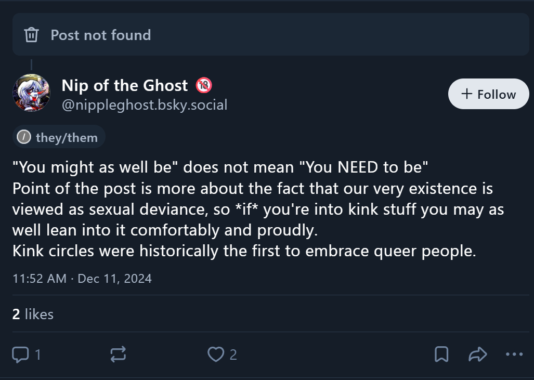Screen dimensions: 534x380
Task: Follow Nip of the Ghost
Action: tap(488, 94)
